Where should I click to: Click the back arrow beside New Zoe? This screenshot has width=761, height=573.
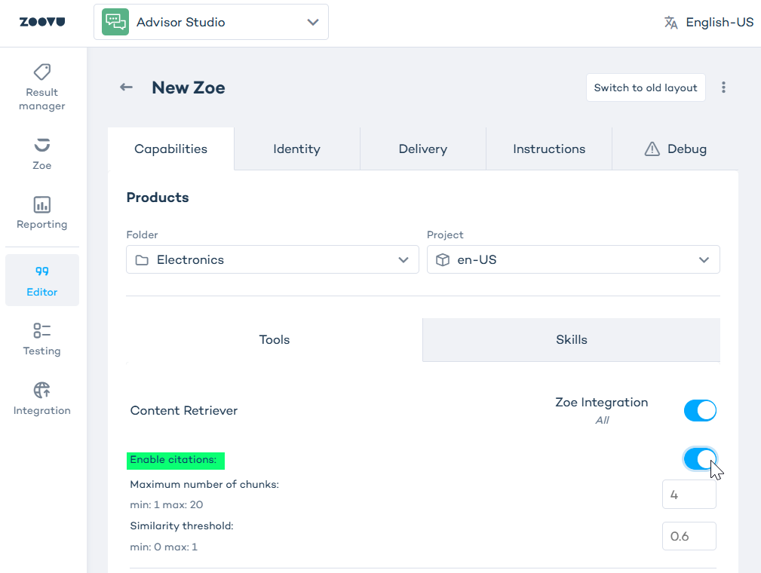click(x=126, y=87)
